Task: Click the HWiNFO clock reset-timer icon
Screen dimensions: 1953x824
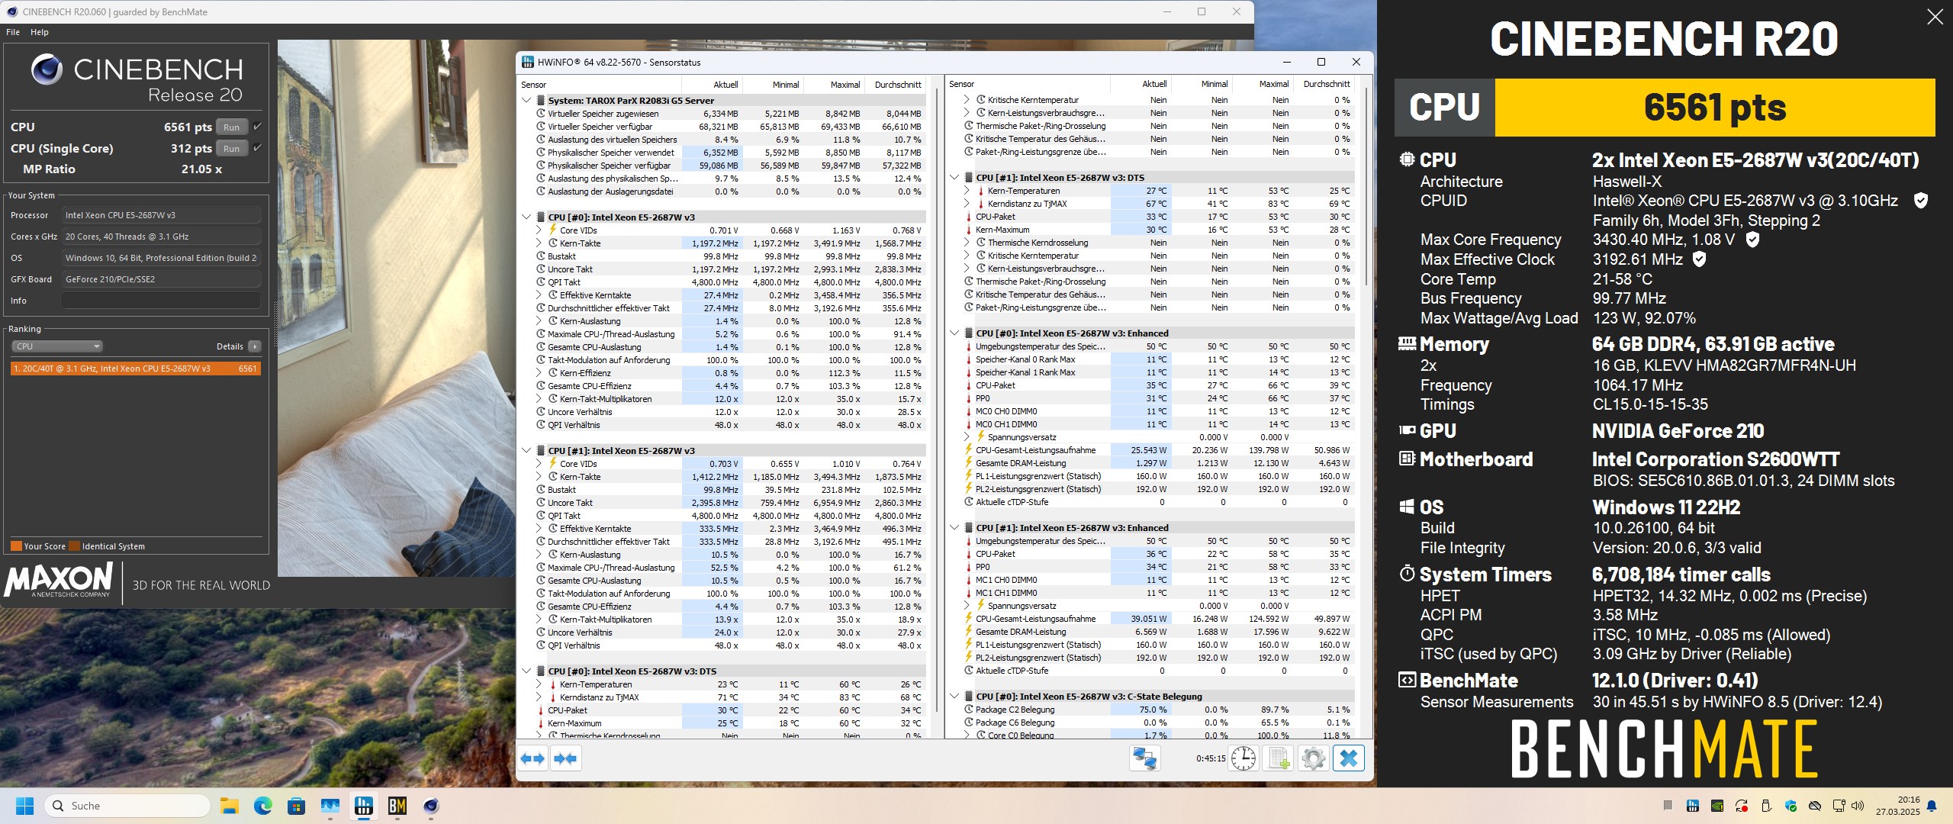Action: click(1243, 758)
